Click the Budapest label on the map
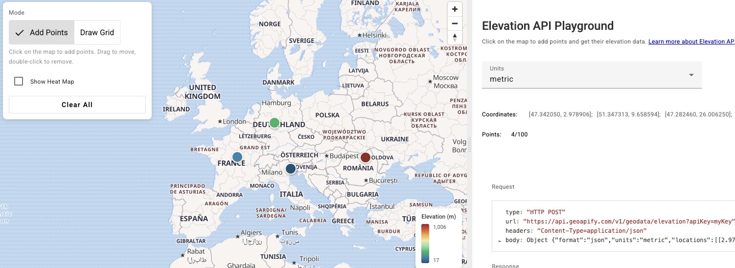The width and height of the screenshot is (735, 268). point(345,156)
